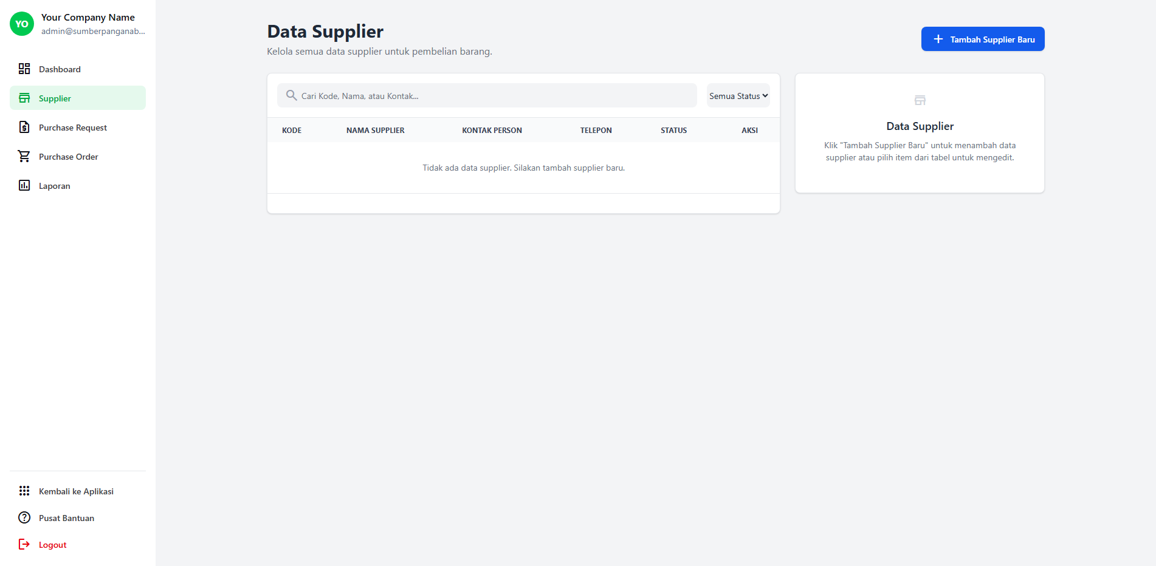Click the Logout link
This screenshot has width=1156, height=566.
[52, 544]
